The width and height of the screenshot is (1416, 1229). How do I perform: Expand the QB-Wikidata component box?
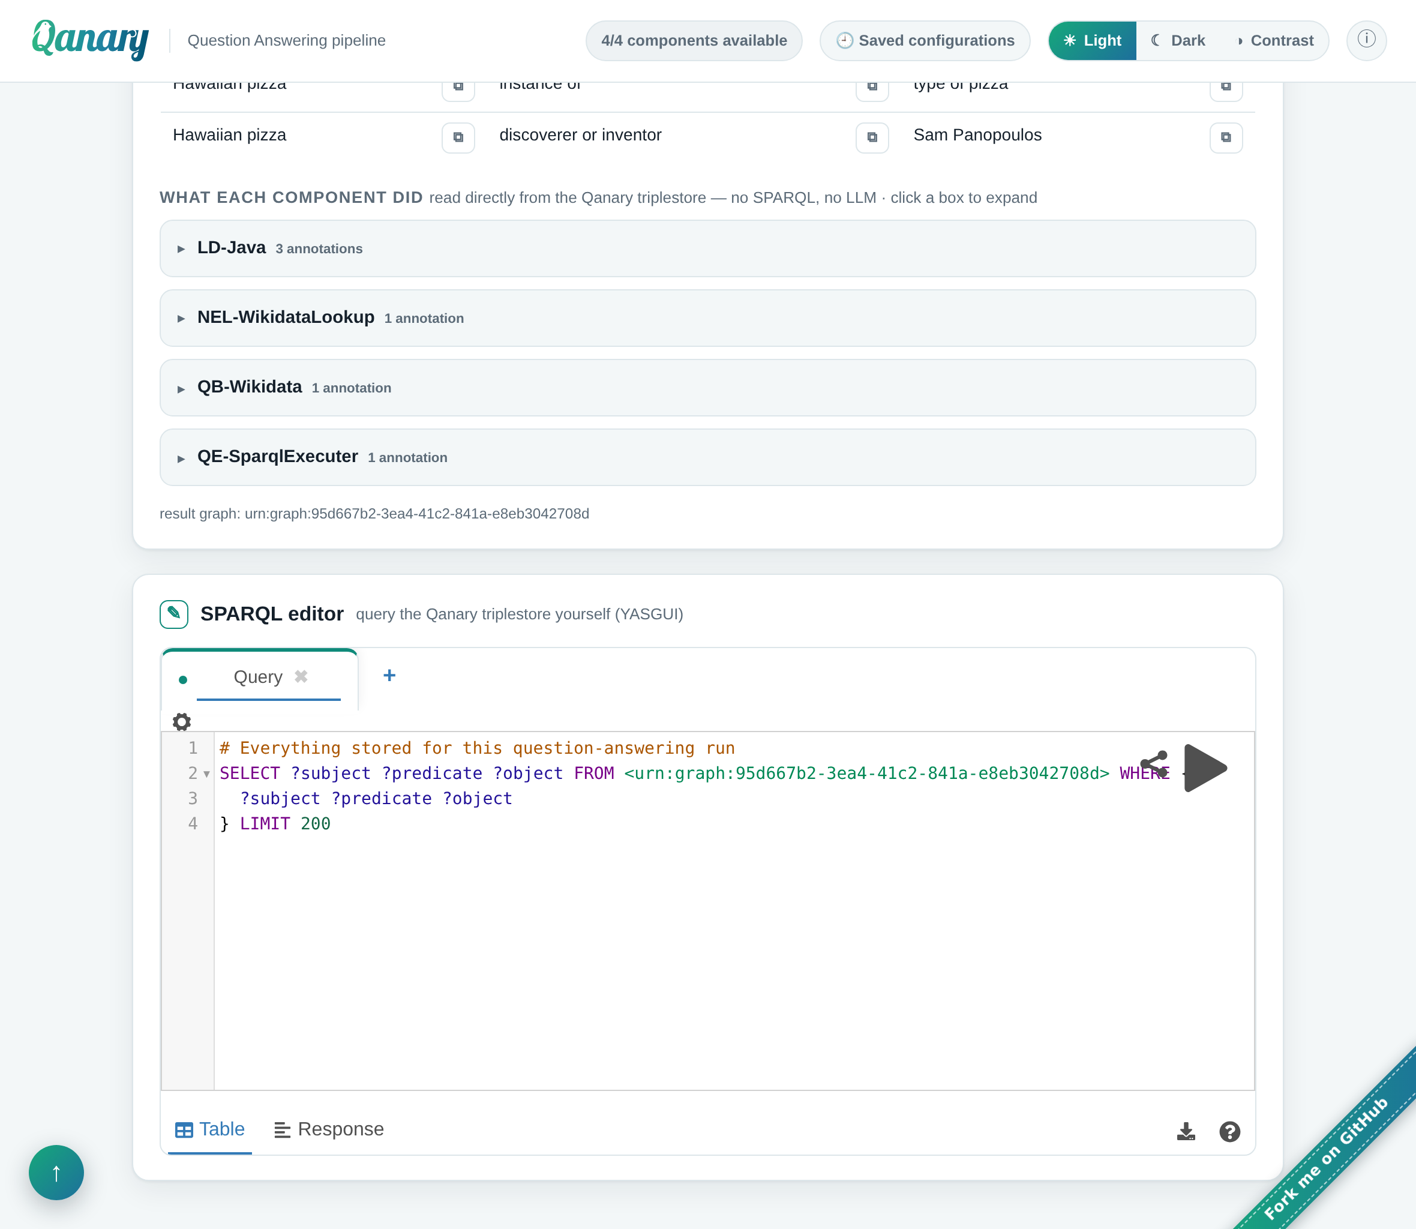707,388
